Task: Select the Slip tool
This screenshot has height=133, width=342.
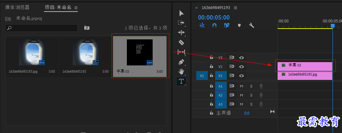Action: pos(181,52)
